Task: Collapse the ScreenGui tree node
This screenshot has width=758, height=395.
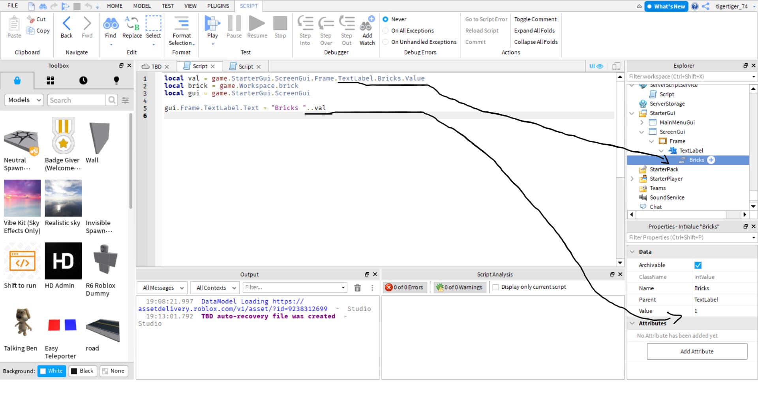Action: coord(642,132)
